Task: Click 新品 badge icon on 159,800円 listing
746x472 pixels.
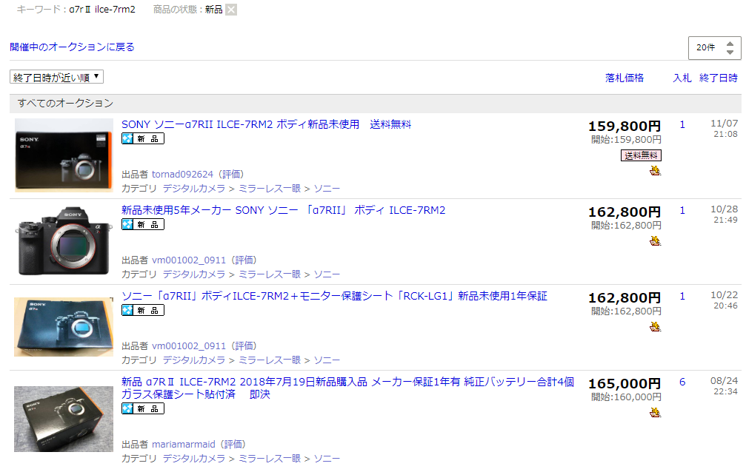Action: [143, 139]
